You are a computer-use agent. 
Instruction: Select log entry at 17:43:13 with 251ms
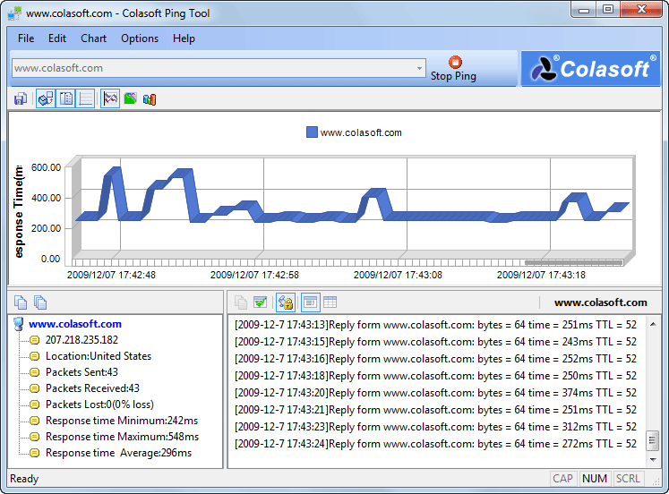pyautogui.click(x=435, y=325)
